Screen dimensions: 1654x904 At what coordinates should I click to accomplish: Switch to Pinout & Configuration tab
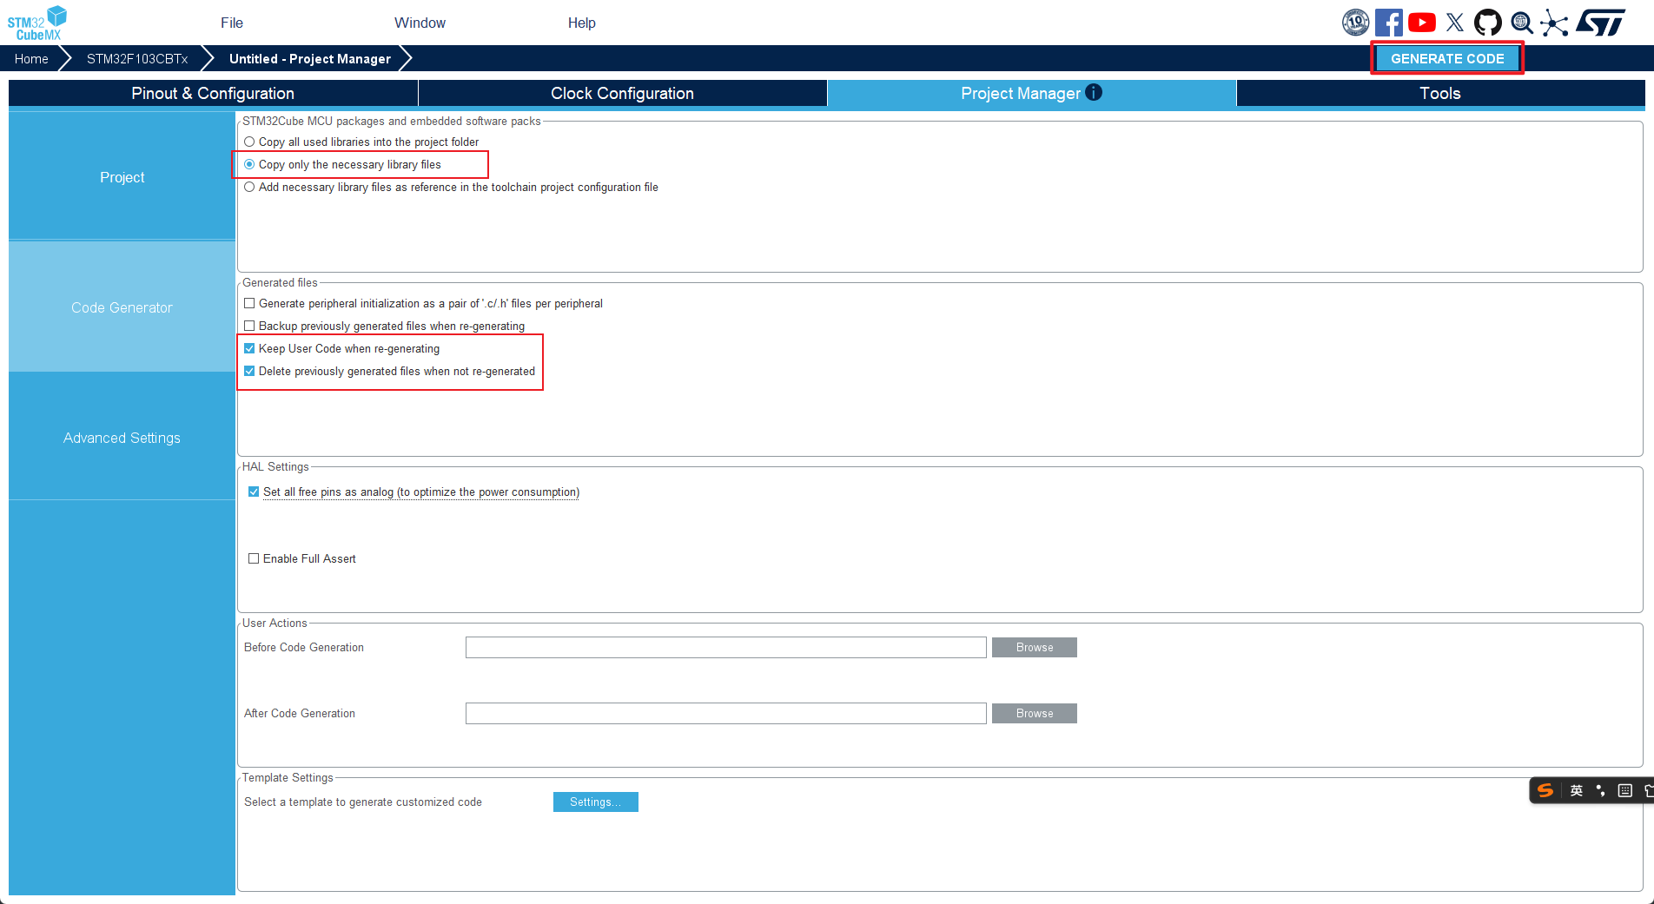point(213,93)
